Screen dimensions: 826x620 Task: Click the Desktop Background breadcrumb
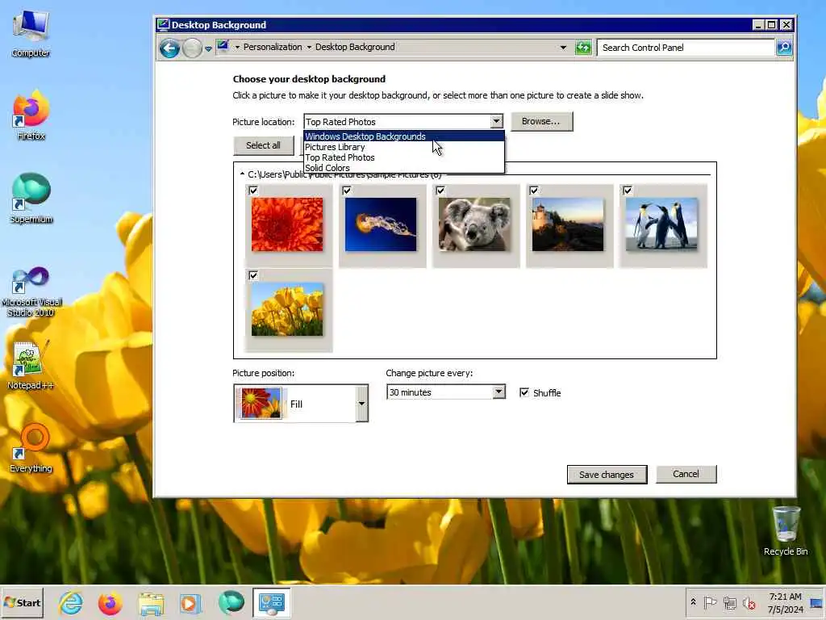[355, 47]
